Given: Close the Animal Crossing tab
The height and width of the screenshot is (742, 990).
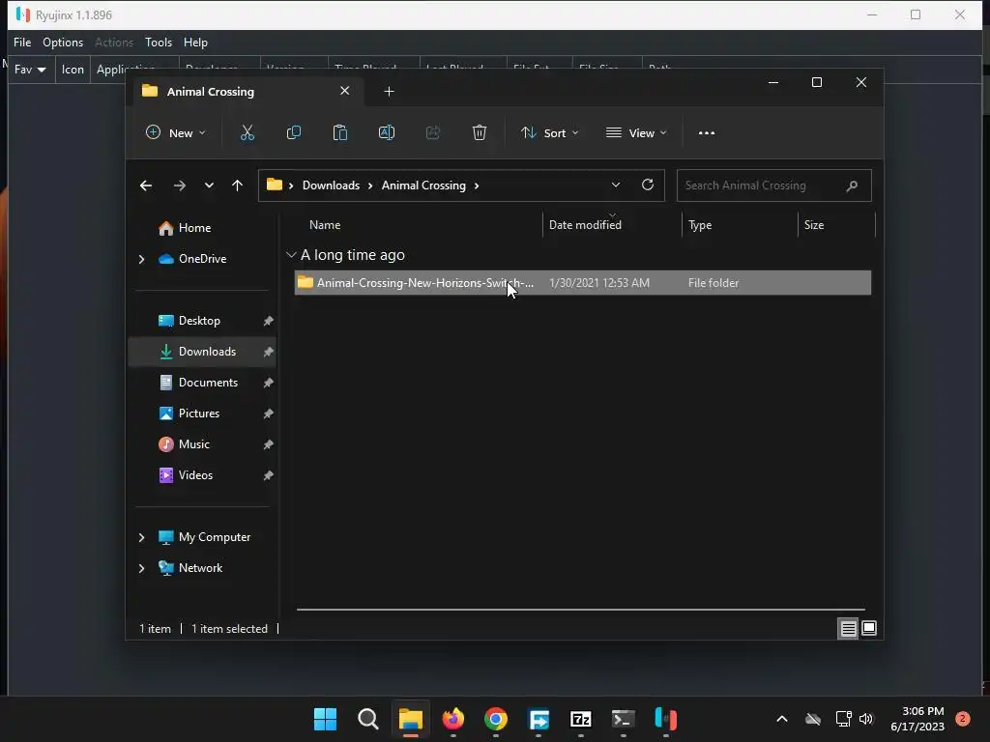Looking at the screenshot, I should [345, 91].
